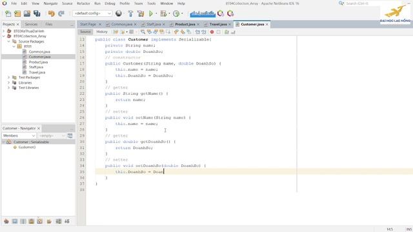Viewport: 413px width, 232px height.
Task: Select Customer() constructor in Navigator
Action: click(x=27, y=147)
